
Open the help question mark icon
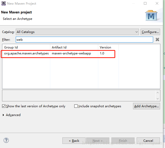pos(6,140)
